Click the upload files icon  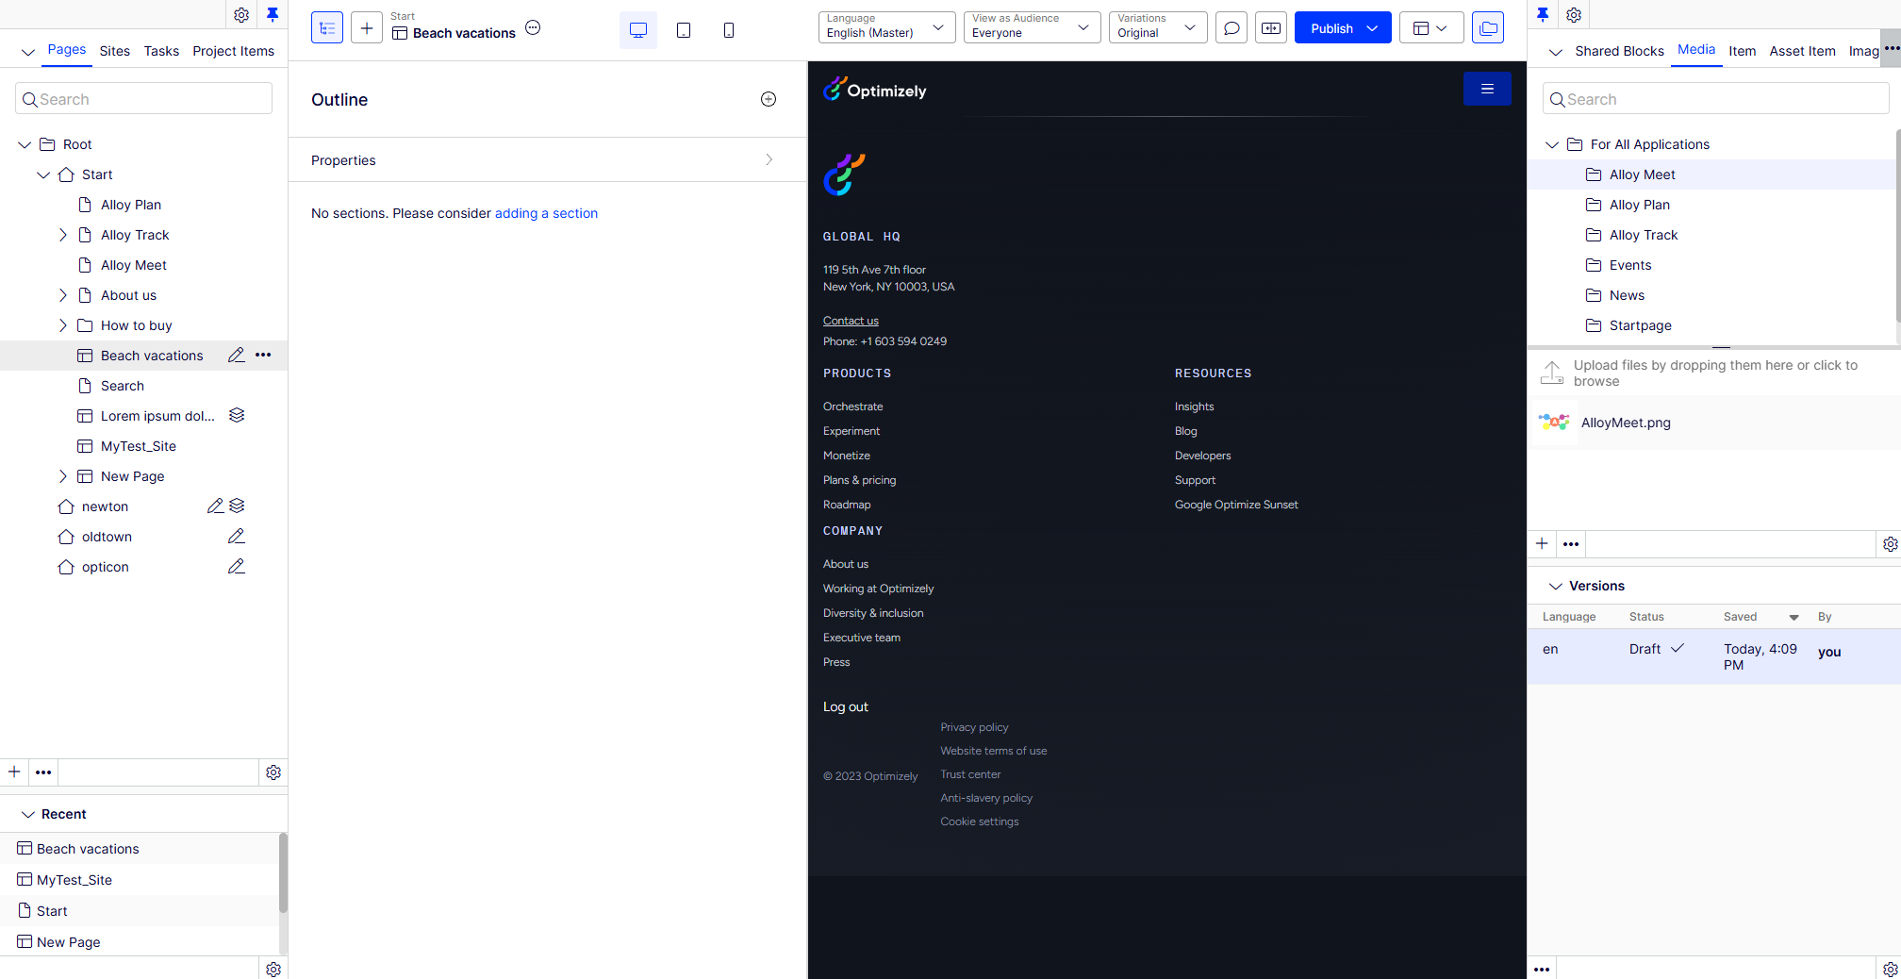pos(1552,373)
